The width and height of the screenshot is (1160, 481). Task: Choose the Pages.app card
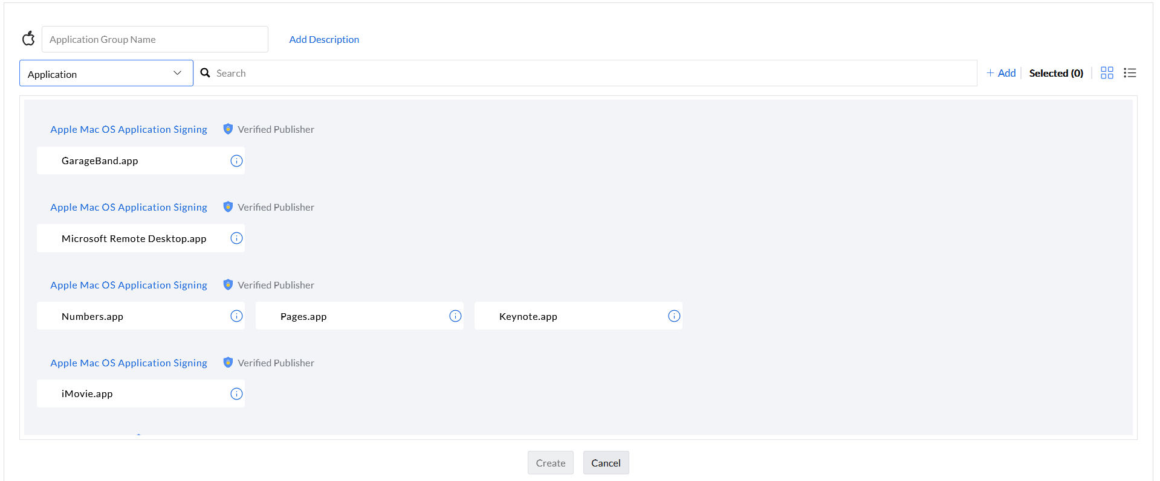(360, 316)
